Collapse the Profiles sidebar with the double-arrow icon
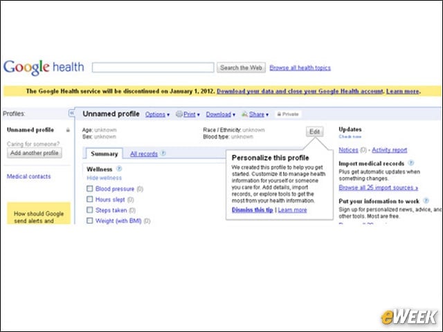Image resolution: width=443 pixels, height=332 pixels. click(x=72, y=113)
